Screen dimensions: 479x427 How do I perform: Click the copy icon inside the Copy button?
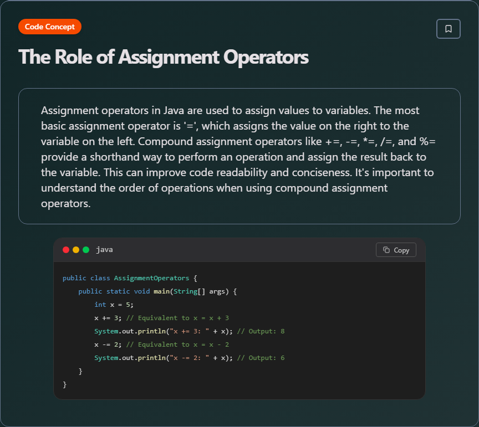point(387,250)
